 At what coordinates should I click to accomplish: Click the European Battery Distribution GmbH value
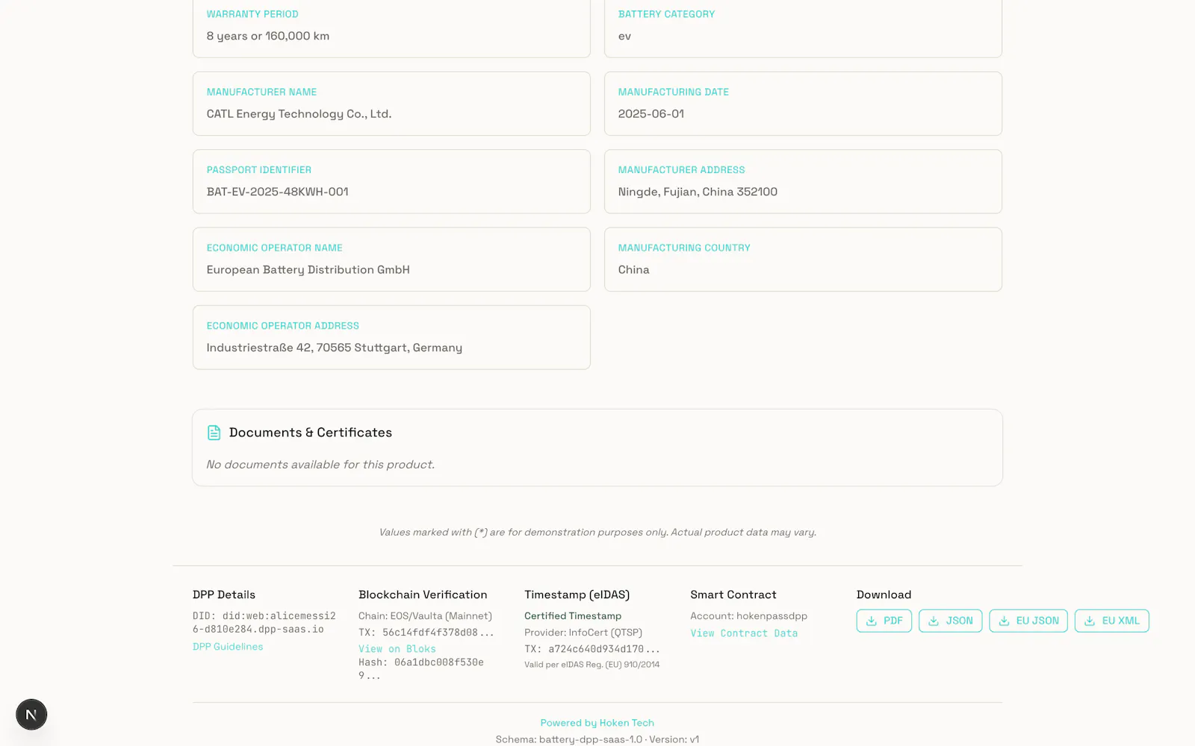pyautogui.click(x=308, y=270)
